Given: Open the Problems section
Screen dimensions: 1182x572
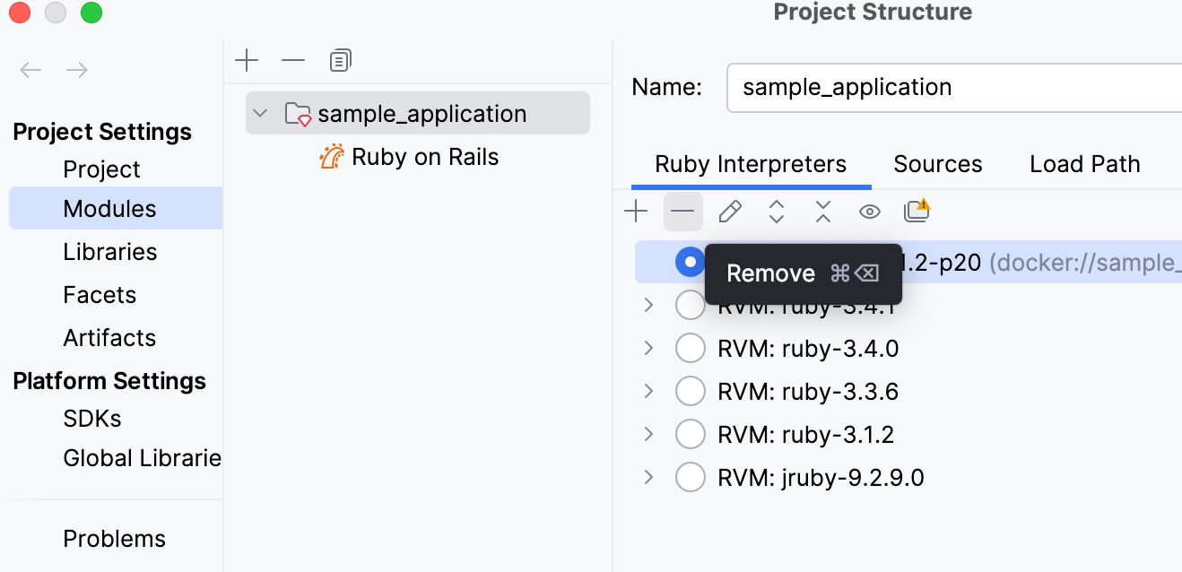Looking at the screenshot, I should pos(114,538).
